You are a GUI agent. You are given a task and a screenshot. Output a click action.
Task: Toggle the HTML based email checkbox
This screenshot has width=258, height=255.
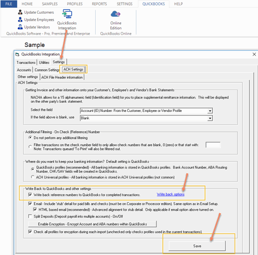35,209
